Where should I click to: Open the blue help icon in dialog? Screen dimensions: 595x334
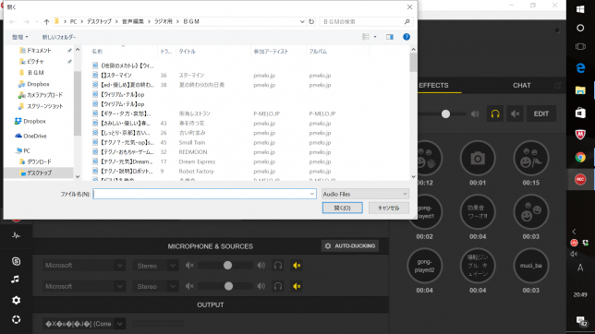coord(407,37)
